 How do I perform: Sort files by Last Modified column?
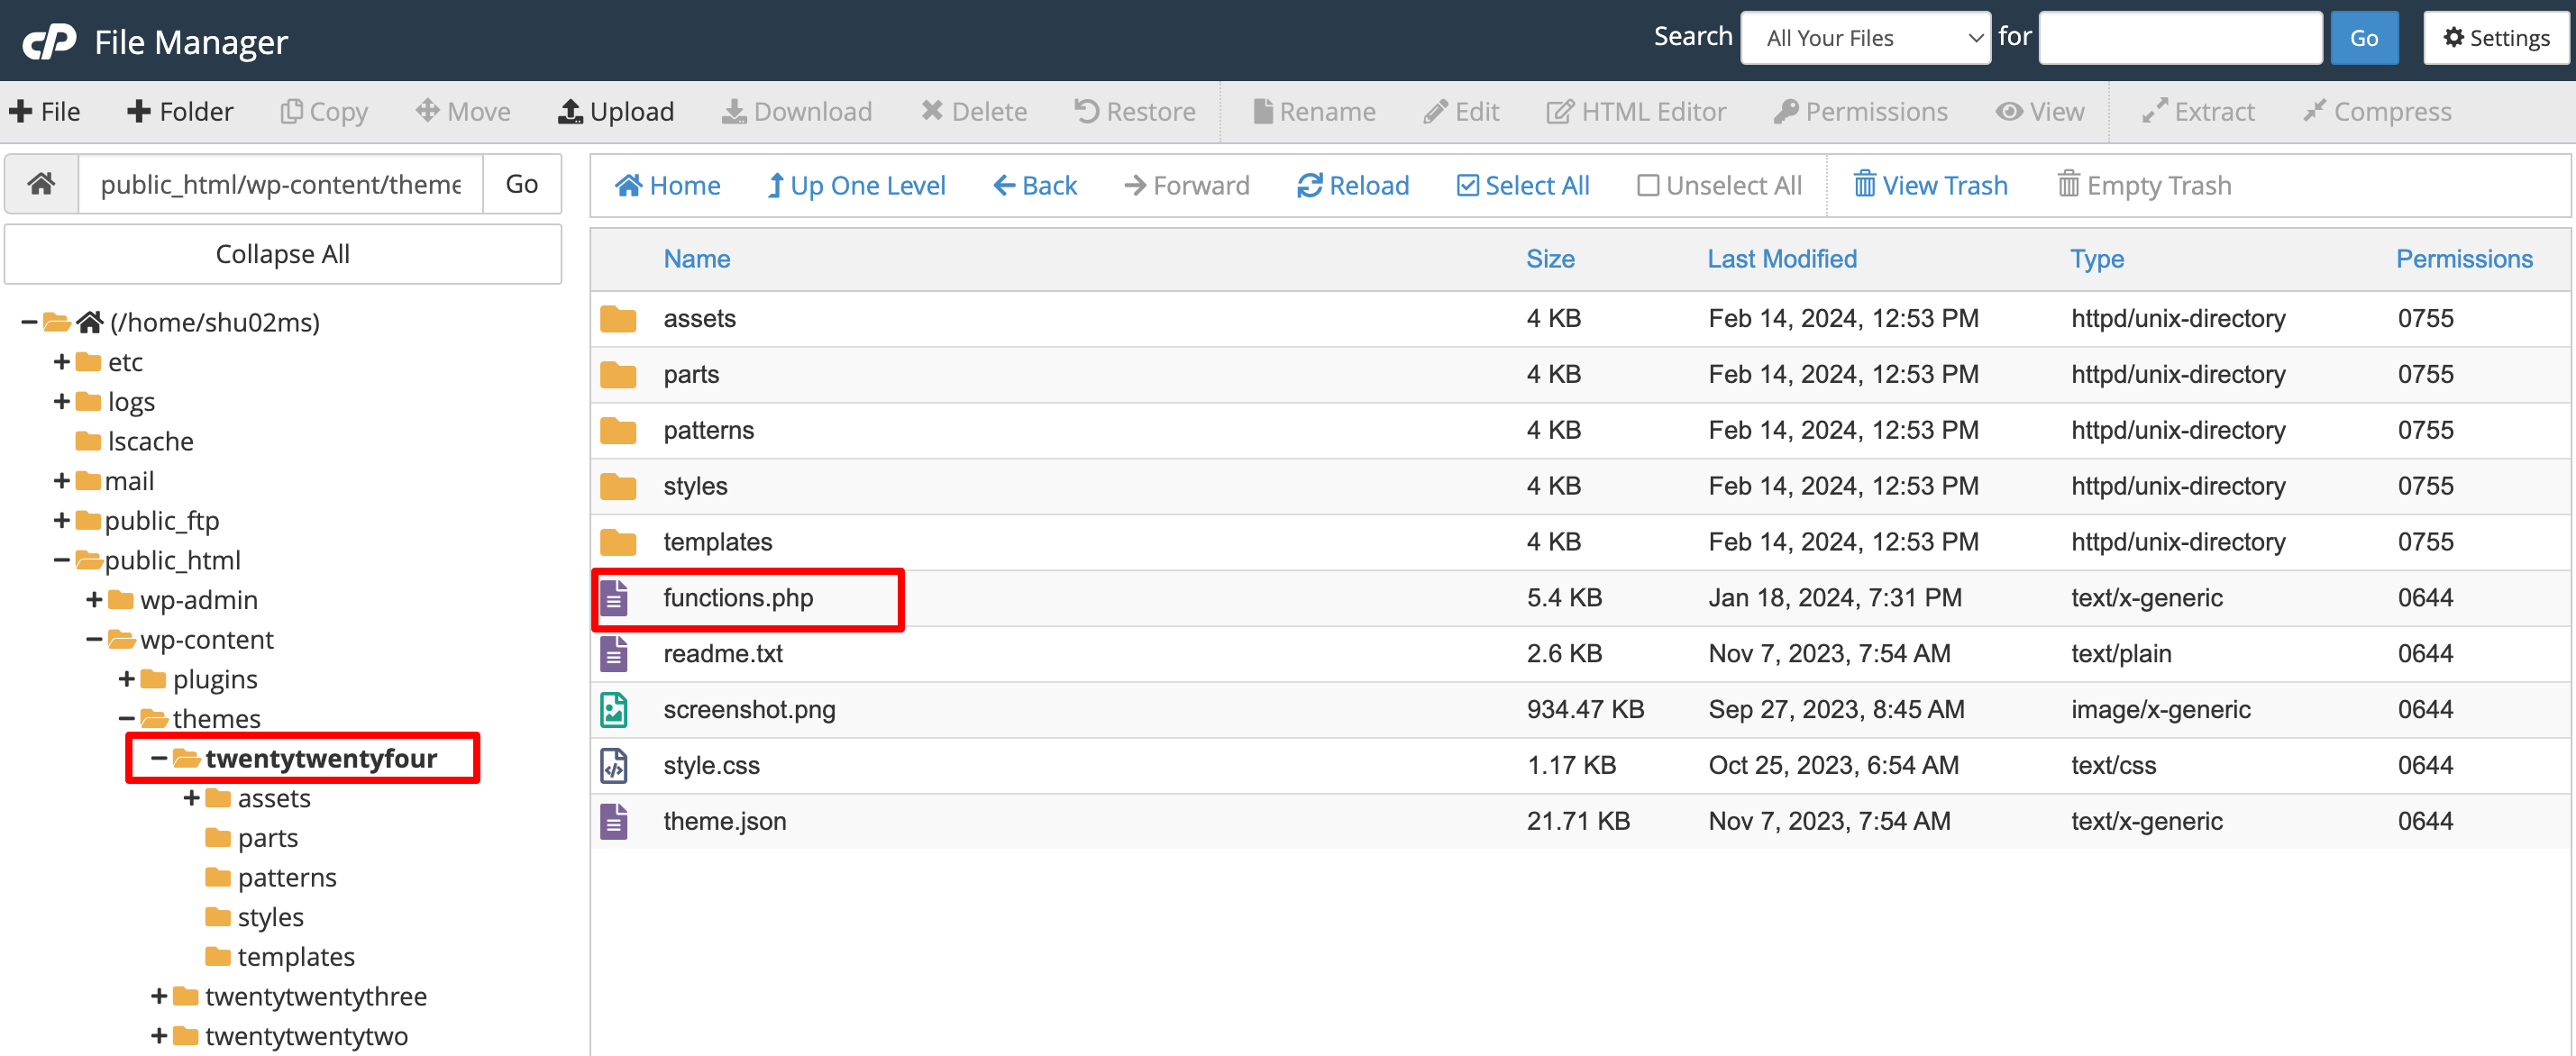click(1781, 259)
